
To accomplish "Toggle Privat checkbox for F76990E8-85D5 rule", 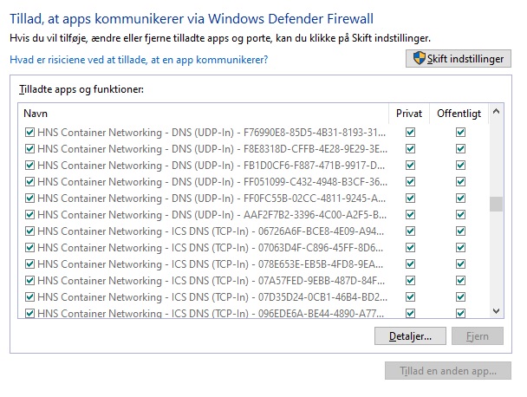I will click(x=410, y=132).
